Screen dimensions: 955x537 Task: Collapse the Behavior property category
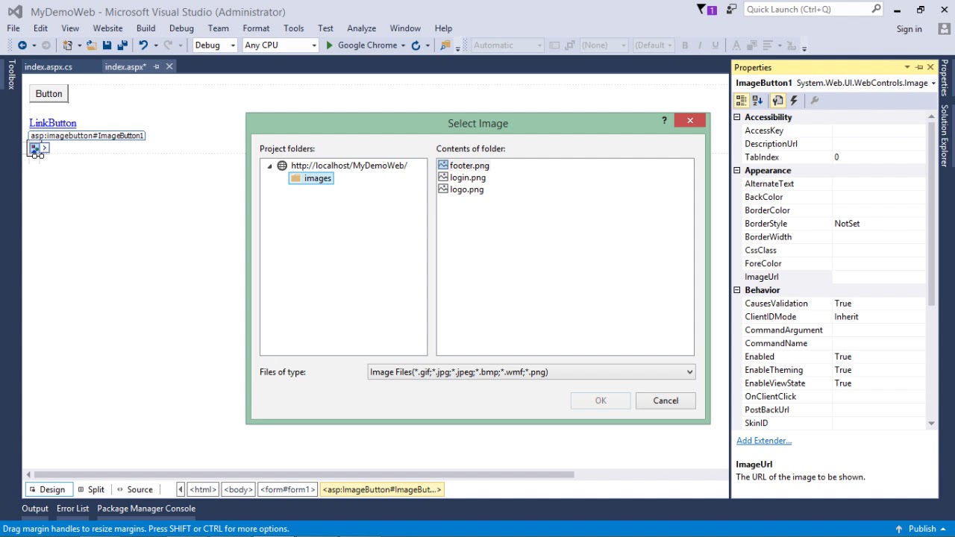737,290
